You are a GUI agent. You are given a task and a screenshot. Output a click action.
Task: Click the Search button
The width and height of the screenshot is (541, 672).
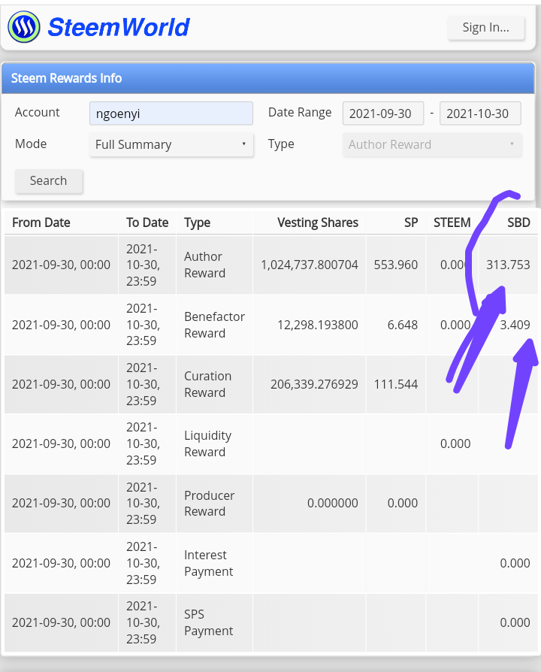(48, 181)
